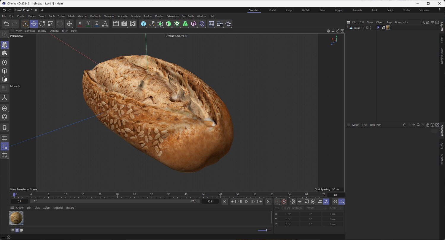The image size is (445, 240).
Task: Open the Scale dropdown in coordinates panel
Action: point(336,208)
